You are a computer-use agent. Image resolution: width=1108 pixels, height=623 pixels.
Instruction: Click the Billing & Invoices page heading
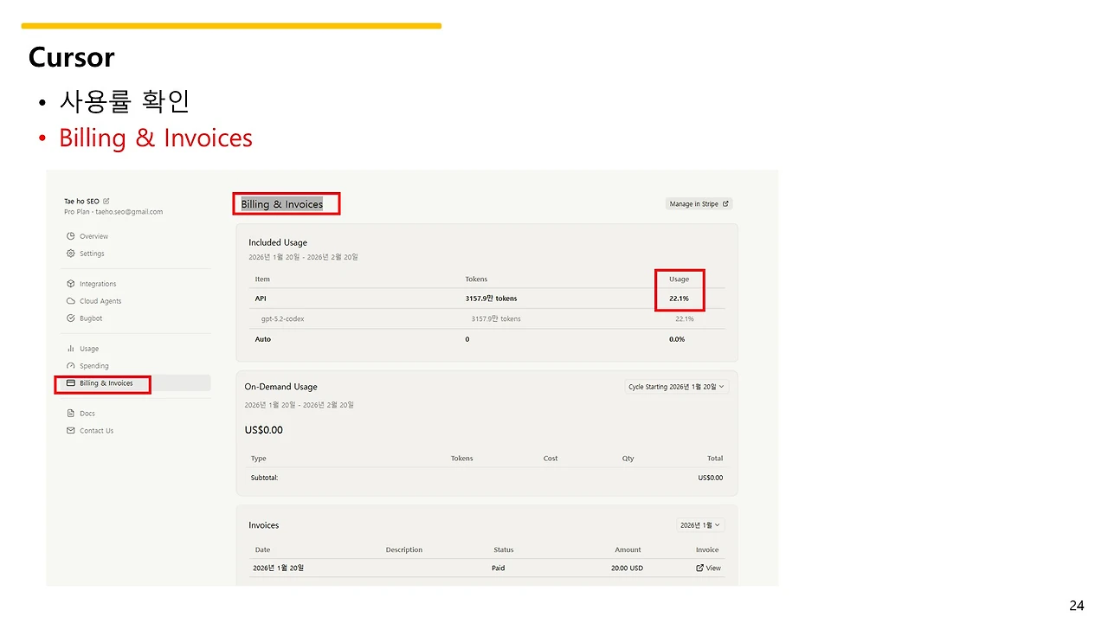[282, 204]
